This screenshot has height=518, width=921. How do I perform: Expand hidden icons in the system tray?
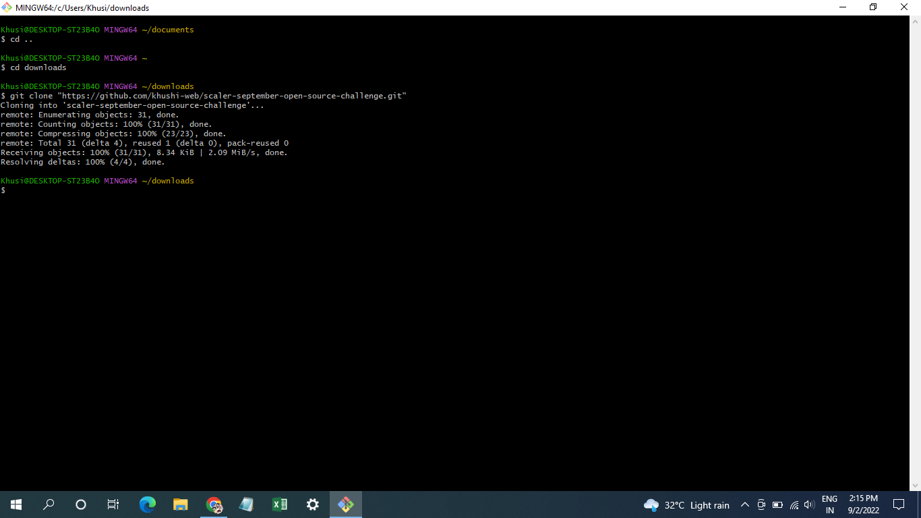745,504
